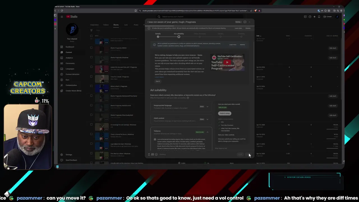Open thumbnail of Time for a break short
The width and height of the screenshot is (359, 202).
click(102, 79)
